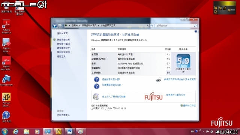Click processor subscore value 7.1

tap(168, 54)
